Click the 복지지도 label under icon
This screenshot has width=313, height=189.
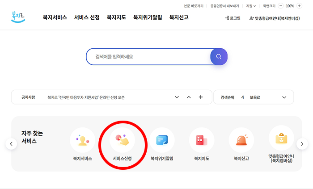[202, 159]
